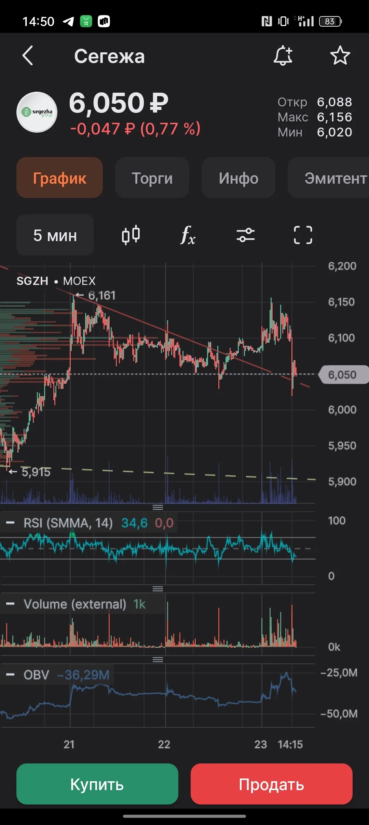
Task: Tap the Сегежа page title
Action: 110,56
